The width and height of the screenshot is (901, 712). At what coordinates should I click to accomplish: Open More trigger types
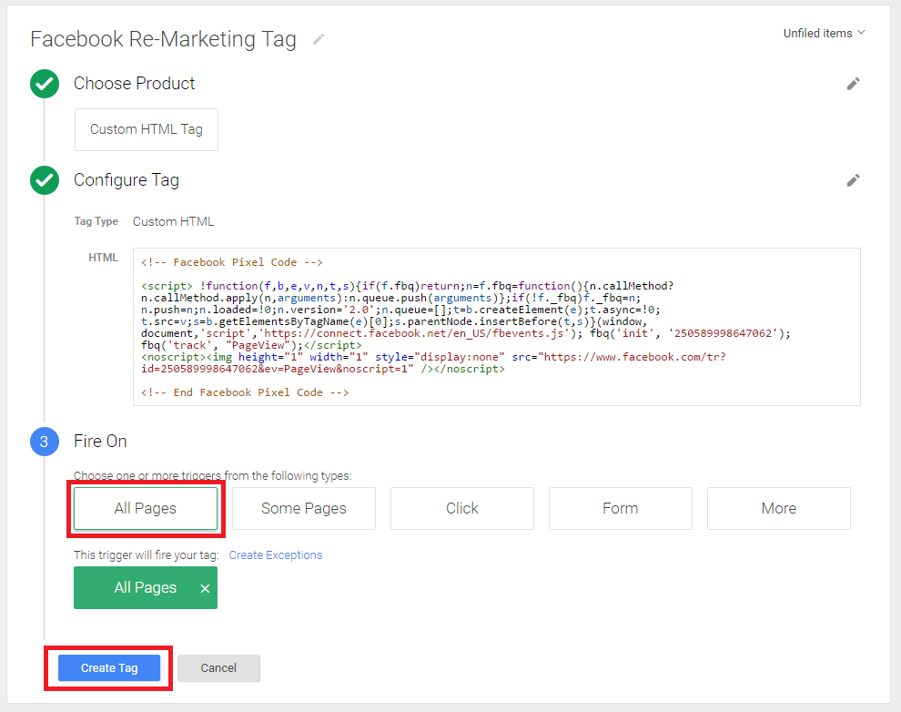(x=779, y=509)
